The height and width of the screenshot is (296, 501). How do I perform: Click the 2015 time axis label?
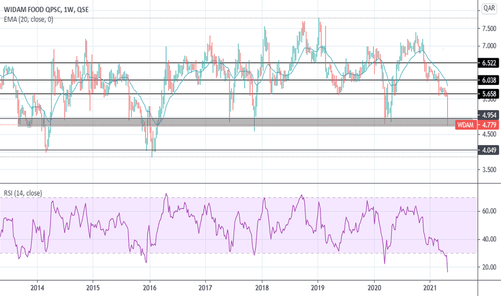(x=92, y=288)
